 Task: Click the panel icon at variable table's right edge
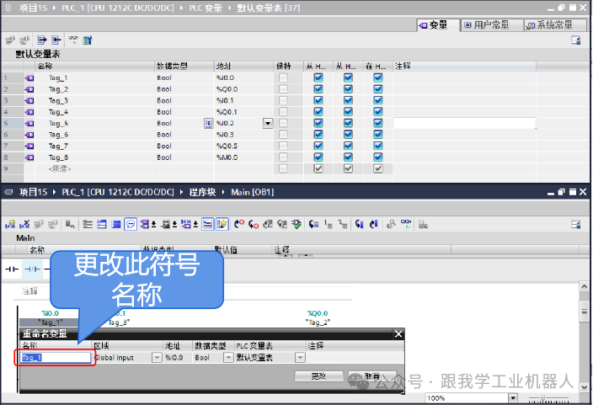(576, 40)
